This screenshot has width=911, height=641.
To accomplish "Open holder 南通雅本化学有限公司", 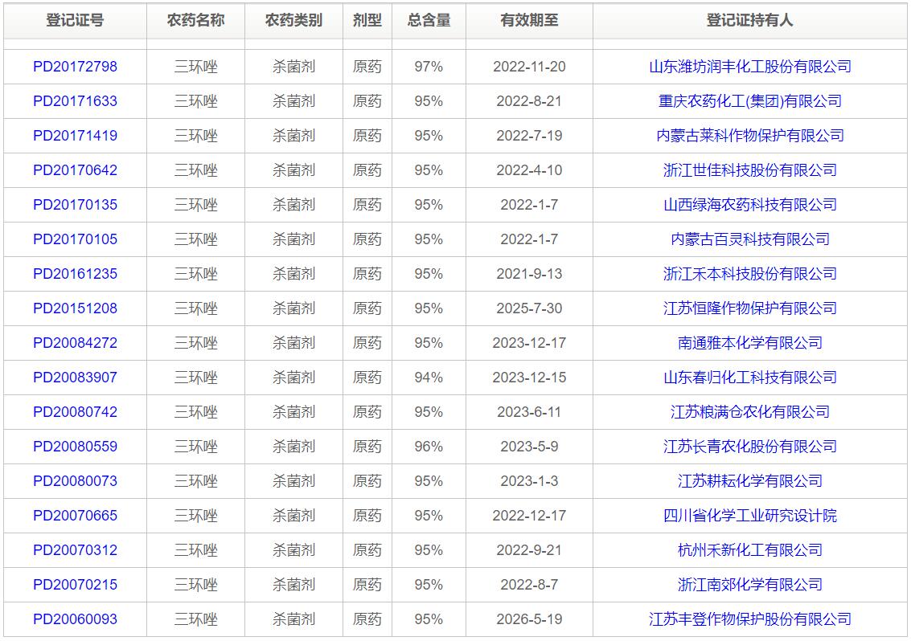I will pyautogui.click(x=749, y=343).
